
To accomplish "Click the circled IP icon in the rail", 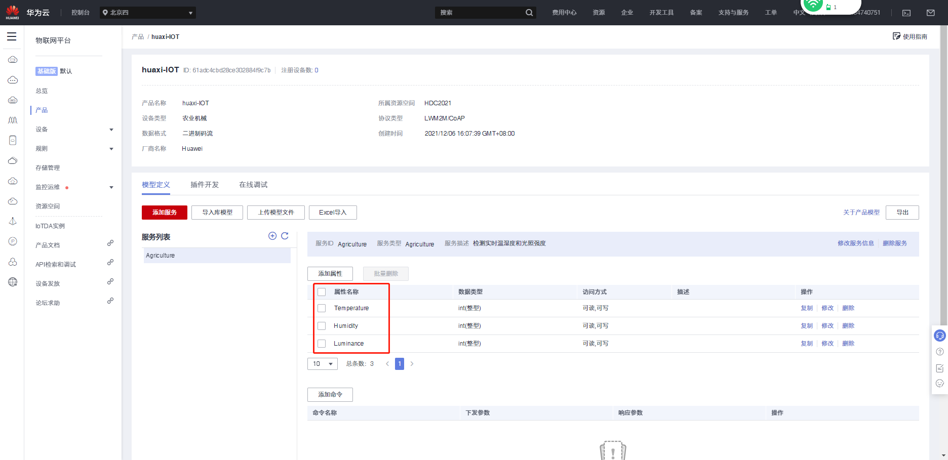I will 13,241.
